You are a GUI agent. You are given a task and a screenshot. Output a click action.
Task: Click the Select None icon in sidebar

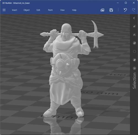(134, 35)
